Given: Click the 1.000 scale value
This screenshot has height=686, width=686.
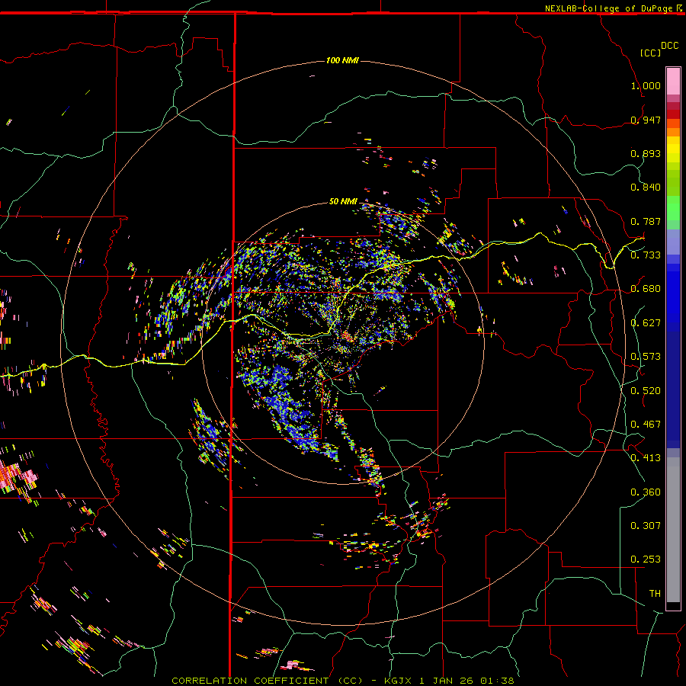Looking at the screenshot, I should 646,85.
